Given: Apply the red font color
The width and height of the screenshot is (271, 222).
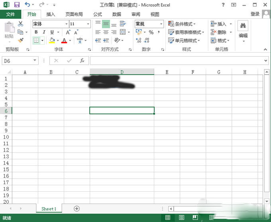Looking at the screenshot, I should 64,41.
